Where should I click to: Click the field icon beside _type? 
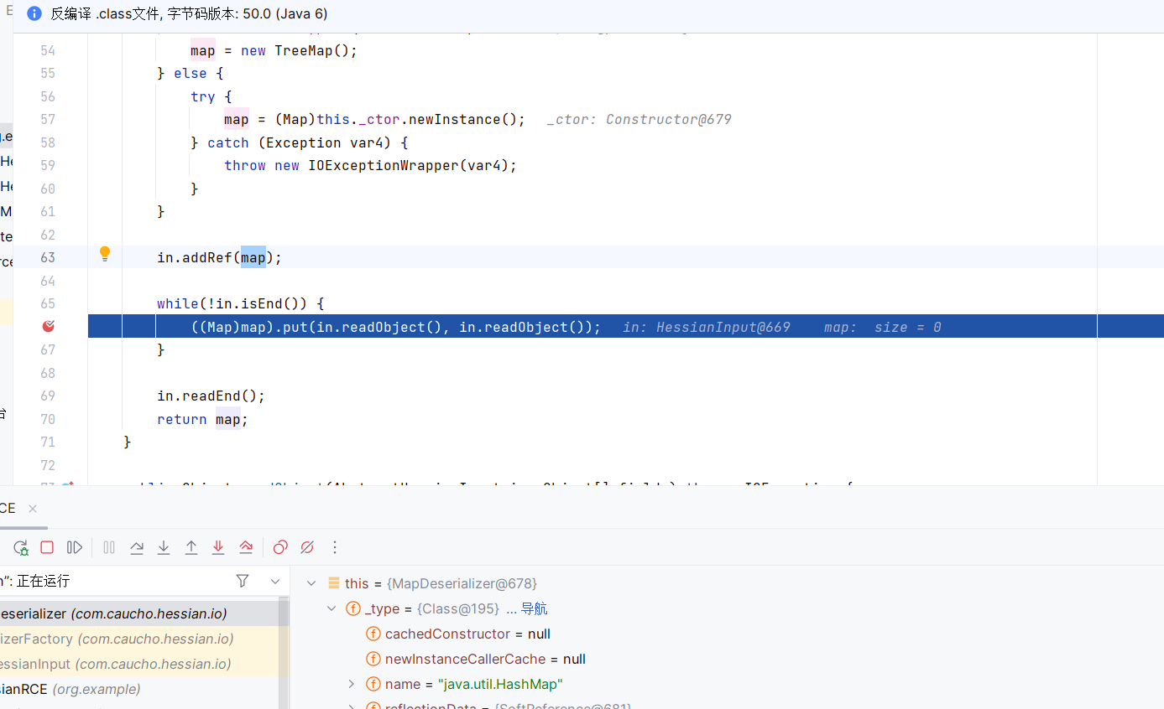point(353,608)
